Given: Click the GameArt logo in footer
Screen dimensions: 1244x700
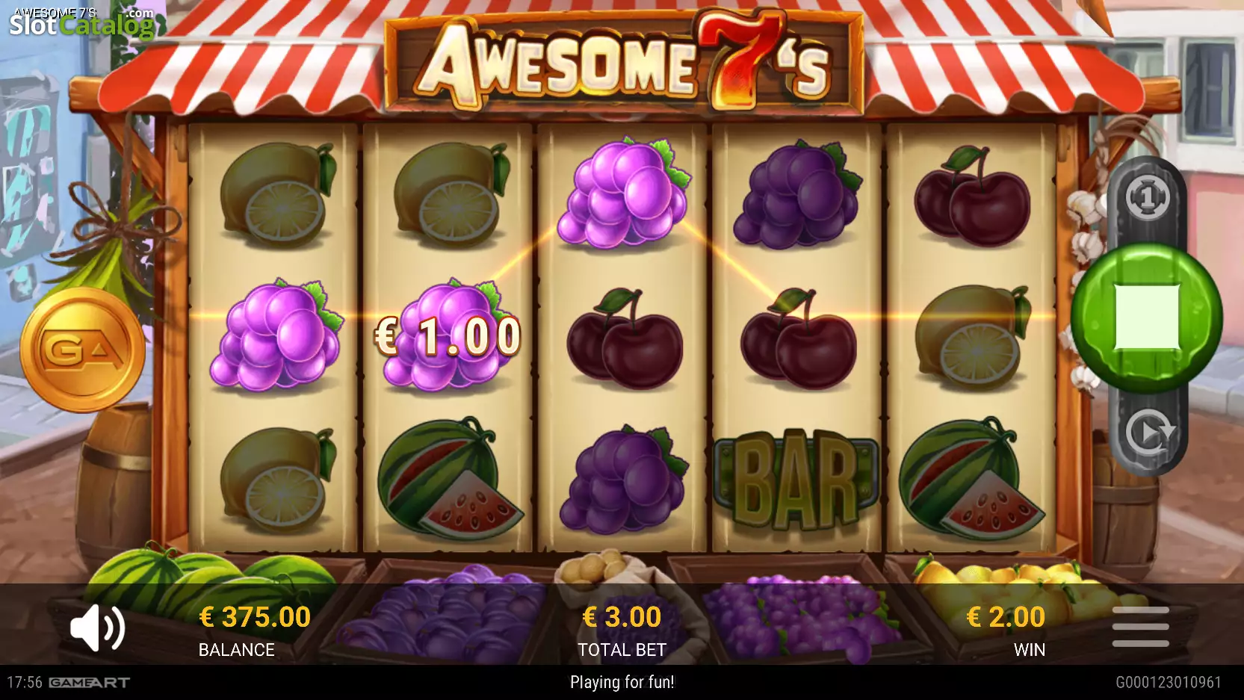Looking at the screenshot, I should 90,683.
